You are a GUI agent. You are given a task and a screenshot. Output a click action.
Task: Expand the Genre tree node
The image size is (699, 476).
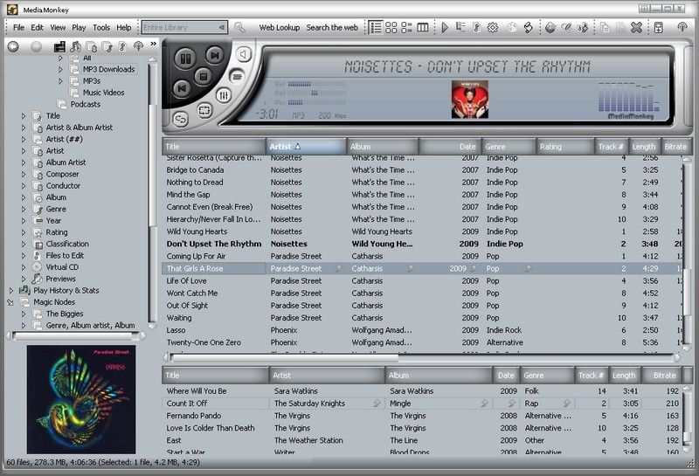click(24, 209)
